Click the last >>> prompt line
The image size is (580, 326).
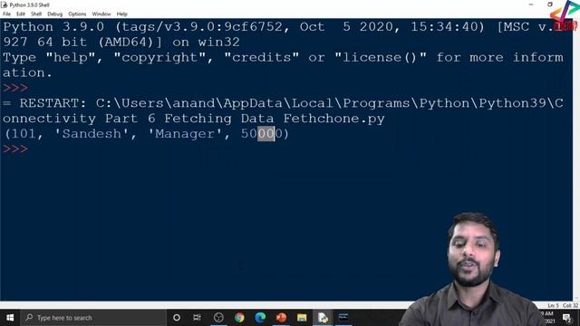[x=15, y=149]
